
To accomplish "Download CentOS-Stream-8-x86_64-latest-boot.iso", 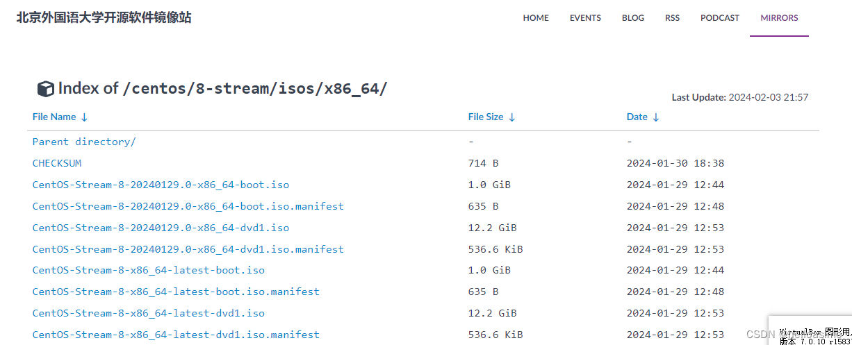I will pyautogui.click(x=149, y=270).
